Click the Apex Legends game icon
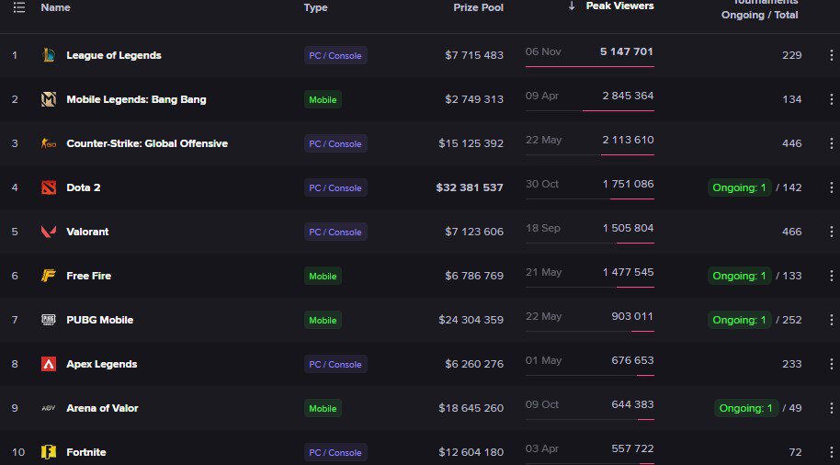Image resolution: width=840 pixels, height=465 pixels. point(49,364)
